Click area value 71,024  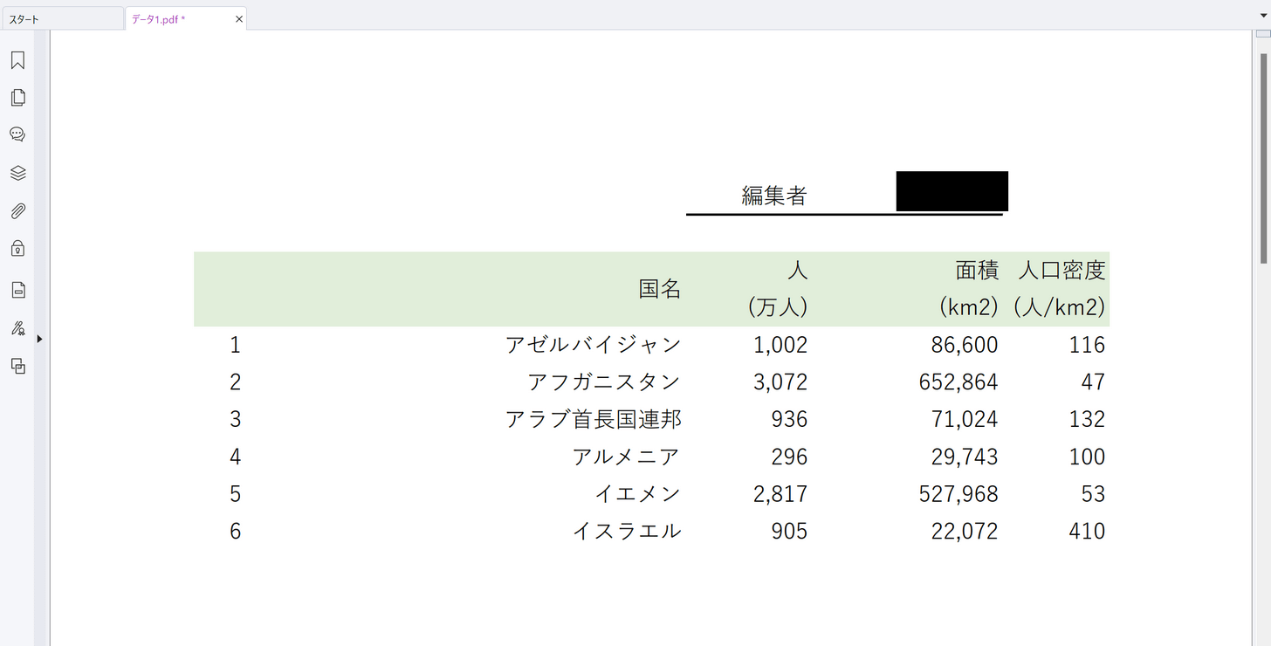[x=965, y=420]
